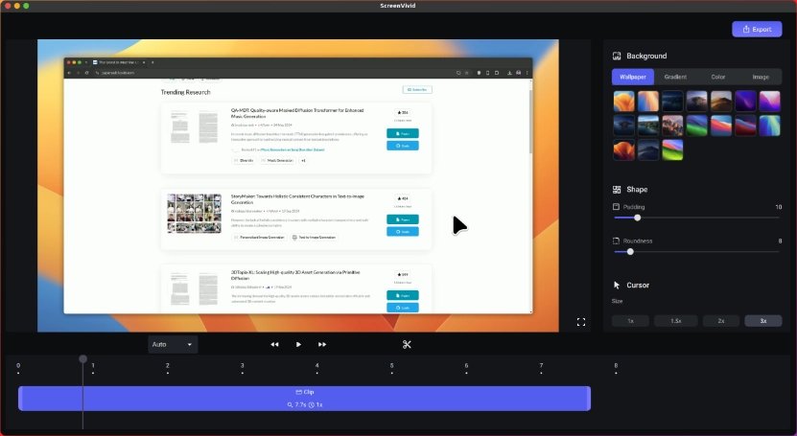Click the StoryMaker paper thumbnail in preview
Screen dimensions: 797x436
194,213
